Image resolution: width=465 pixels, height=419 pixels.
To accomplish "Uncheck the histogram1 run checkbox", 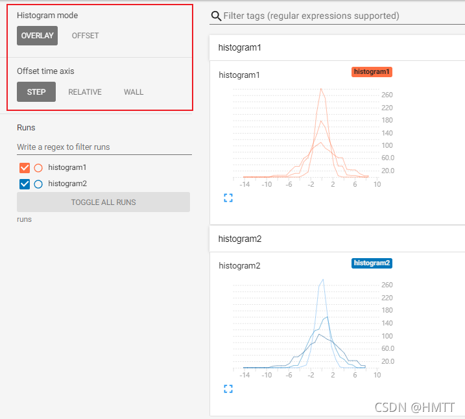I will pyautogui.click(x=25, y=168).
